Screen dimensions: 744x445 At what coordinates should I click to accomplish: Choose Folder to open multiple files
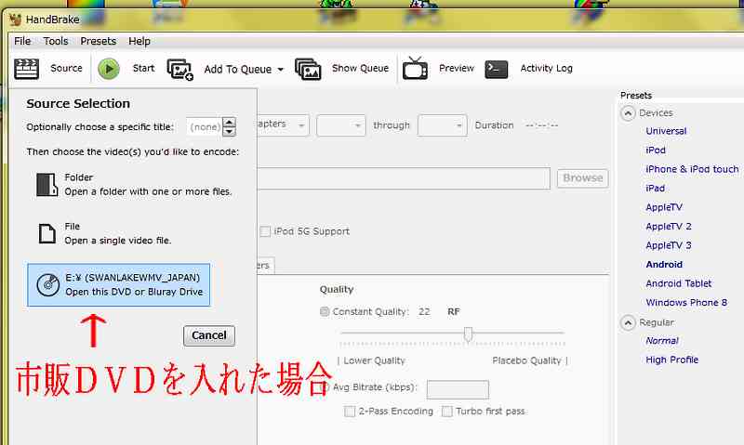click(x=135, y=184)
